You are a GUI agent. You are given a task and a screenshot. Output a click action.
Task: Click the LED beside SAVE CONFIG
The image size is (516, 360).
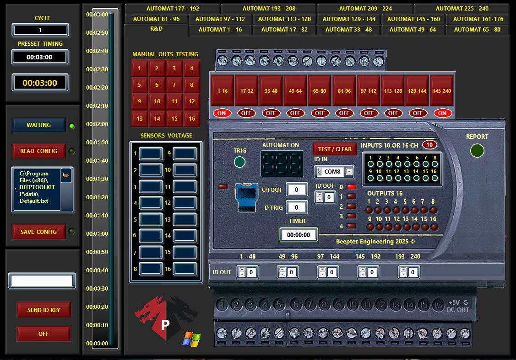point(71,231)
